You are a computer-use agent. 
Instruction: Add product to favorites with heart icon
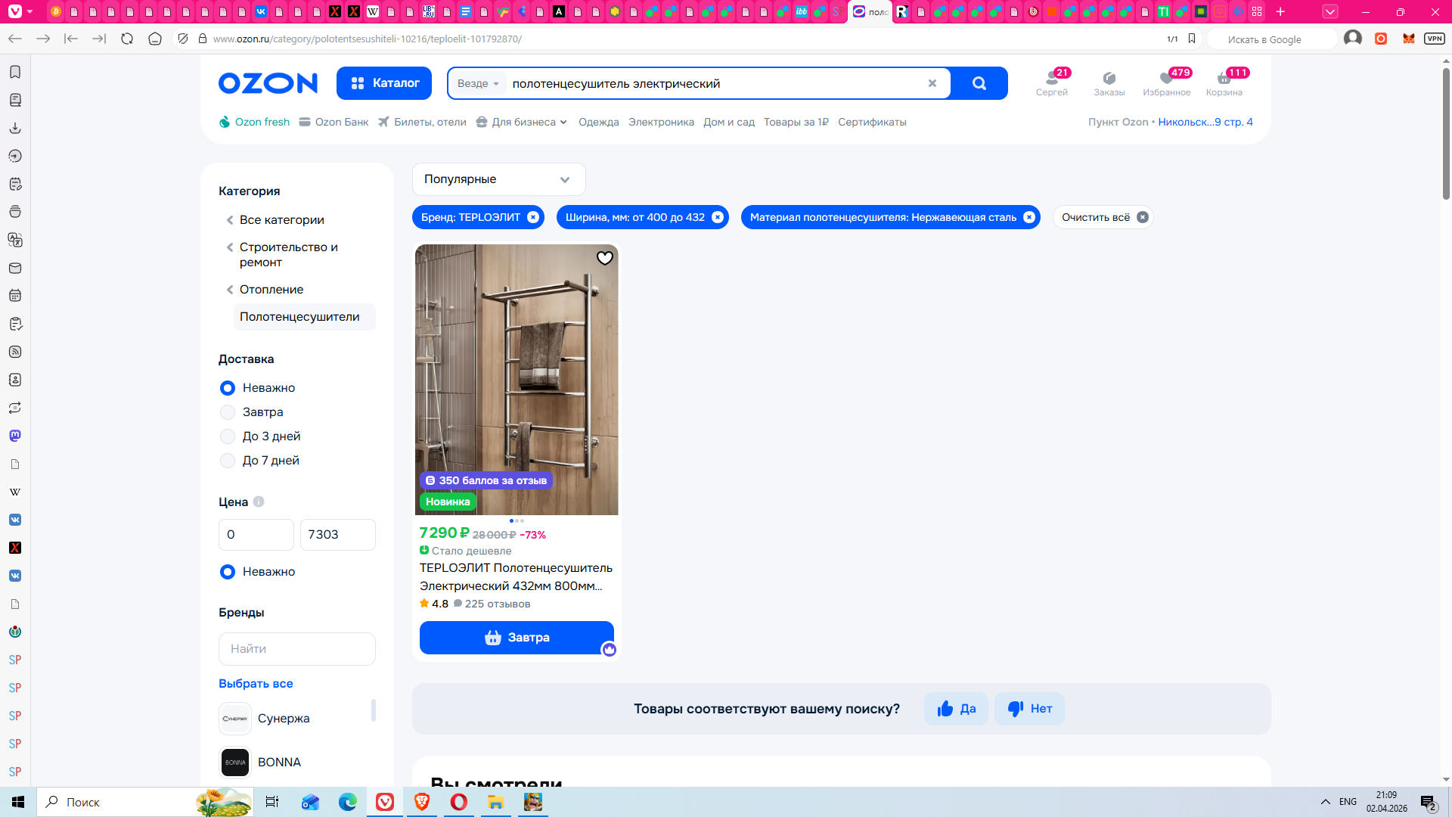(x=604, y=258)
